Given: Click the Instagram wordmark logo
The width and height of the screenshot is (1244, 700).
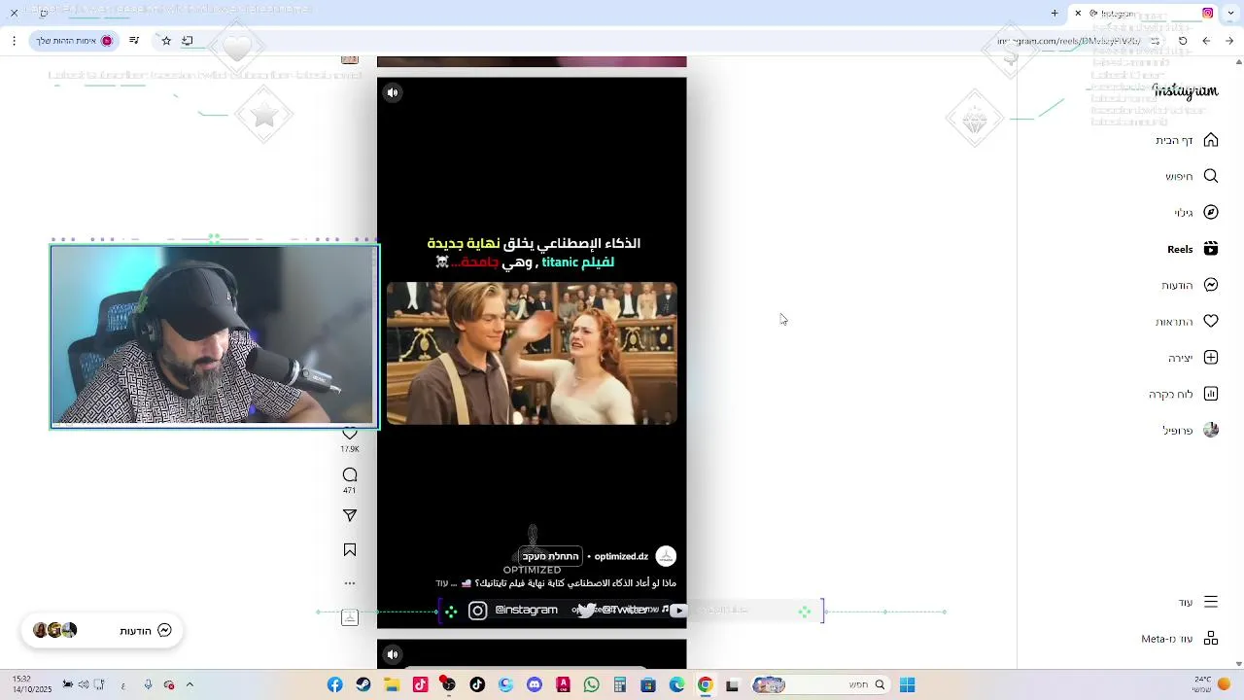Looking at the screenshot, I should tap(1185, 90).
